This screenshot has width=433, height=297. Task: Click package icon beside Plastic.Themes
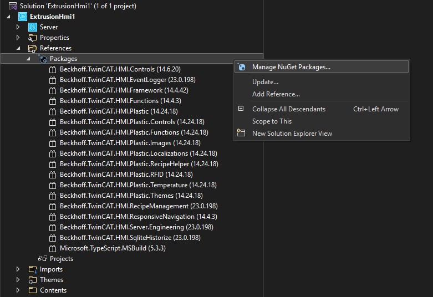pyautogui.click(x=53, y=196)
